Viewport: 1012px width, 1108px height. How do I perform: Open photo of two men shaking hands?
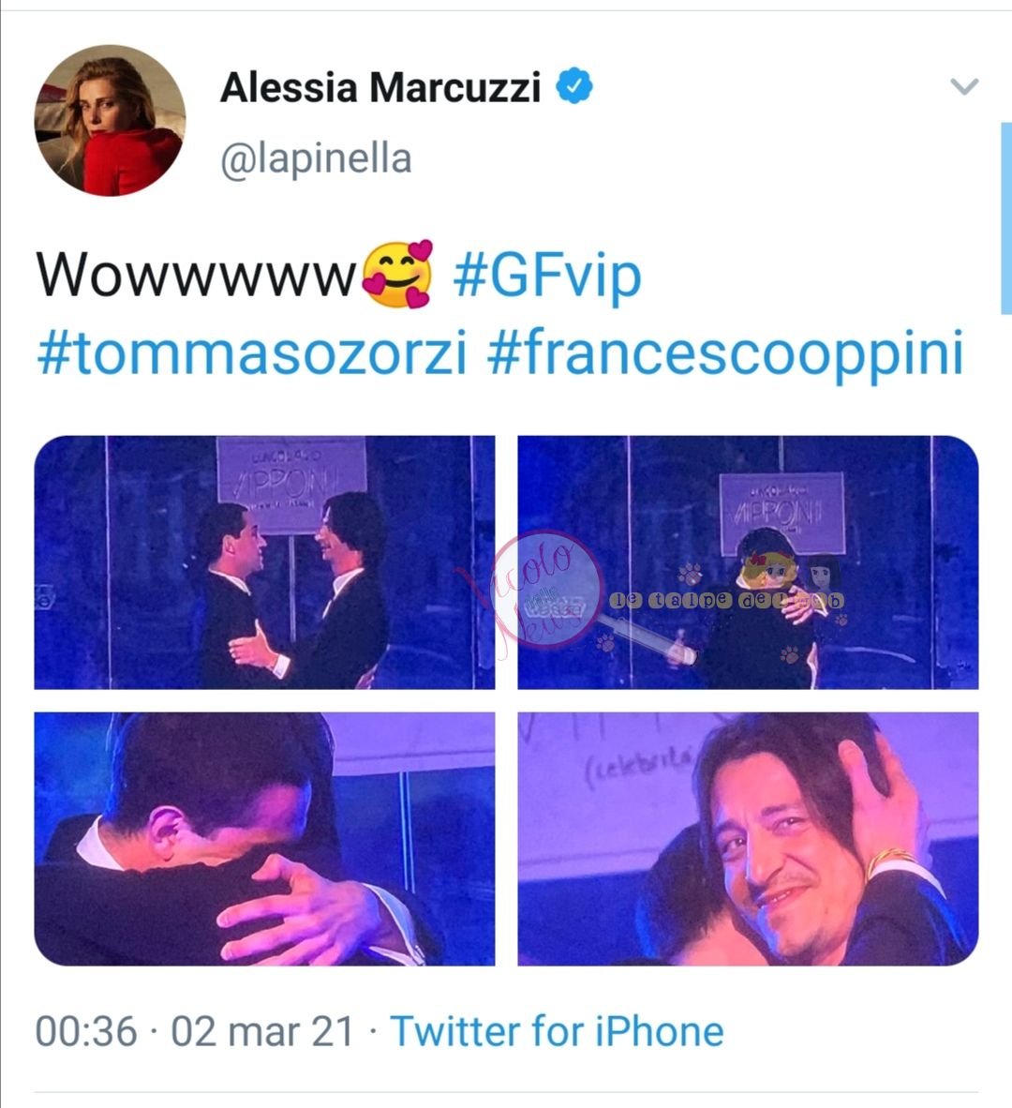click(x=265, y=561)
